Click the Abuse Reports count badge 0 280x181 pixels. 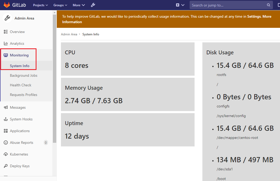46,143
